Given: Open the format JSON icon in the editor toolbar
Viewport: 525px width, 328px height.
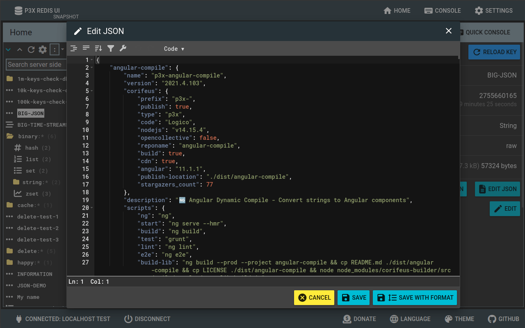Looking at the screenshot, I should point(73,48).
